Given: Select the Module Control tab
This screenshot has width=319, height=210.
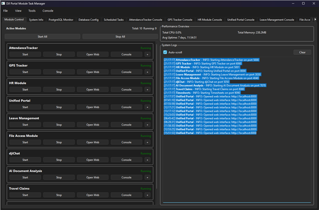Looking at the screenshot, I should tap(14, 19).
